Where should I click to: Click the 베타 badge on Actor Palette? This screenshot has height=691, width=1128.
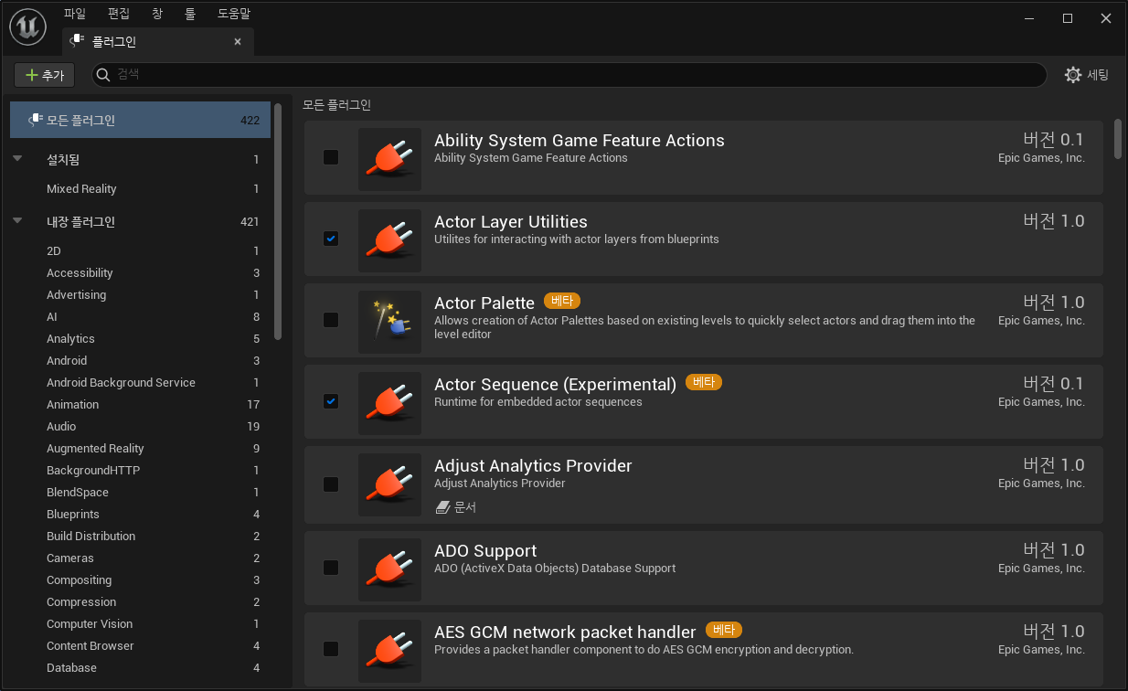562,301
